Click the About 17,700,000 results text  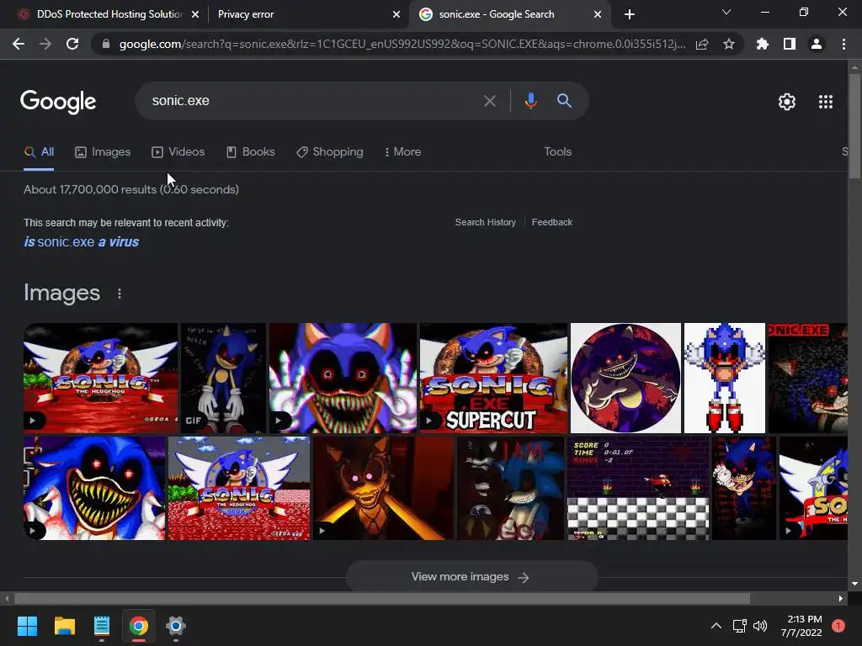pyautogui.click(x=130, y=189)
